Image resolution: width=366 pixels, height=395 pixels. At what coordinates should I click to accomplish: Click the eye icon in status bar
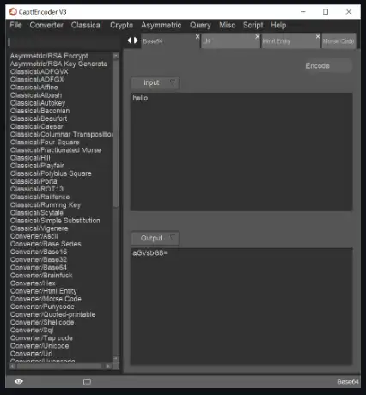pos(19,381)
